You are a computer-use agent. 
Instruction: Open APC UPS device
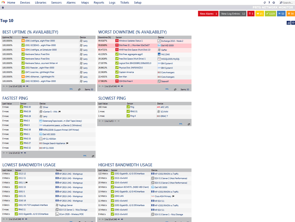[164, 107]
